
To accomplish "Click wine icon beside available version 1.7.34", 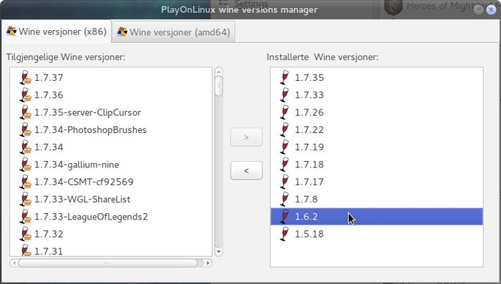I will (x=26, y=147).
